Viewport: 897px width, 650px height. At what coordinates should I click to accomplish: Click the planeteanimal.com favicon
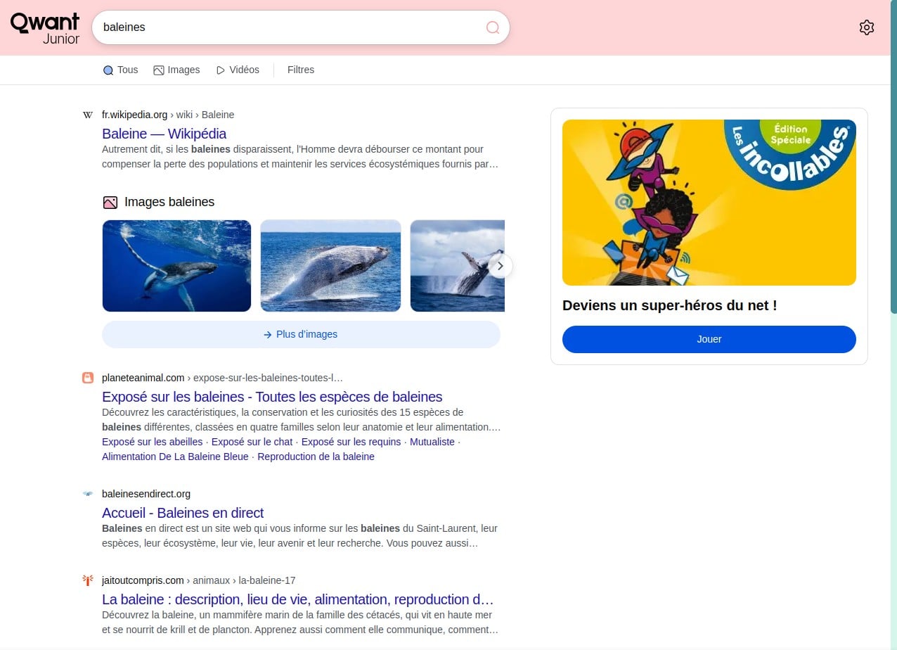(88, 378)
